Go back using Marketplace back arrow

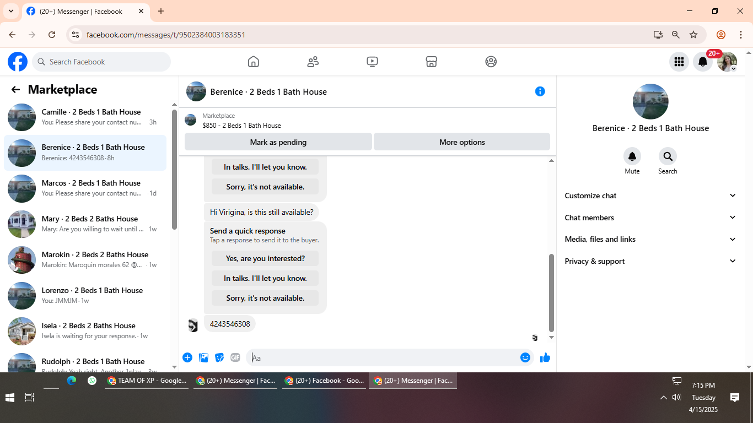coord(15,90)
